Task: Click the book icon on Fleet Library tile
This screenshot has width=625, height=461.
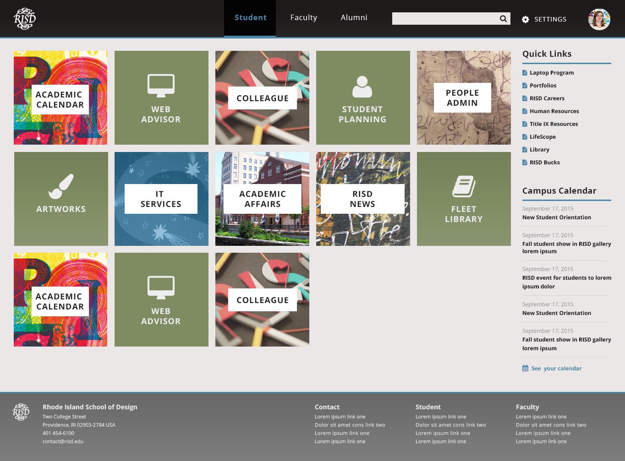Action: coord(464,186)
